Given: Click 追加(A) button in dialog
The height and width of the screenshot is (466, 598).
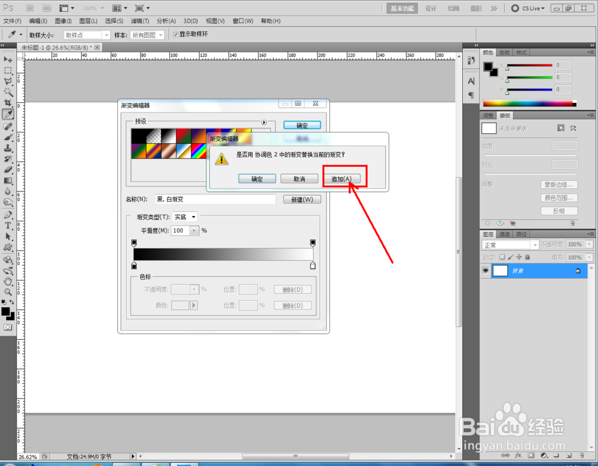Looking at the screenshot, I should [x=341, y=179].
